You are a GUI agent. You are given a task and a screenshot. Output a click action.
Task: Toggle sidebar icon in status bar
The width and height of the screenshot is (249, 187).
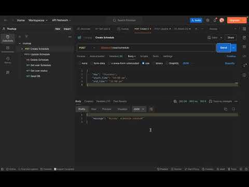pos(2,169)
